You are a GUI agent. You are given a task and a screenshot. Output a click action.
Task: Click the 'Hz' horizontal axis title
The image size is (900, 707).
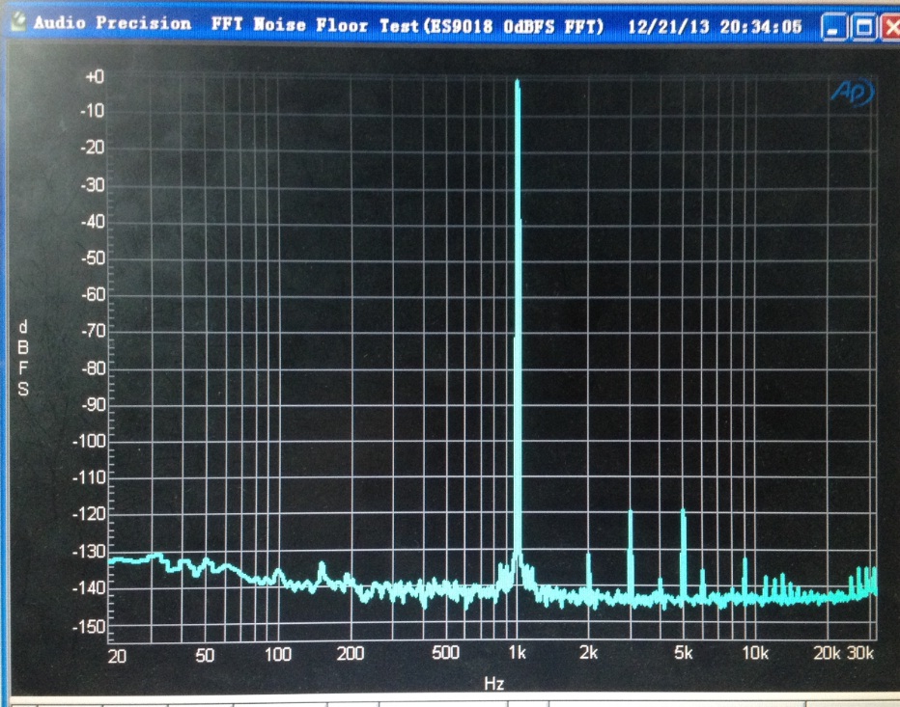click(494, 684)
